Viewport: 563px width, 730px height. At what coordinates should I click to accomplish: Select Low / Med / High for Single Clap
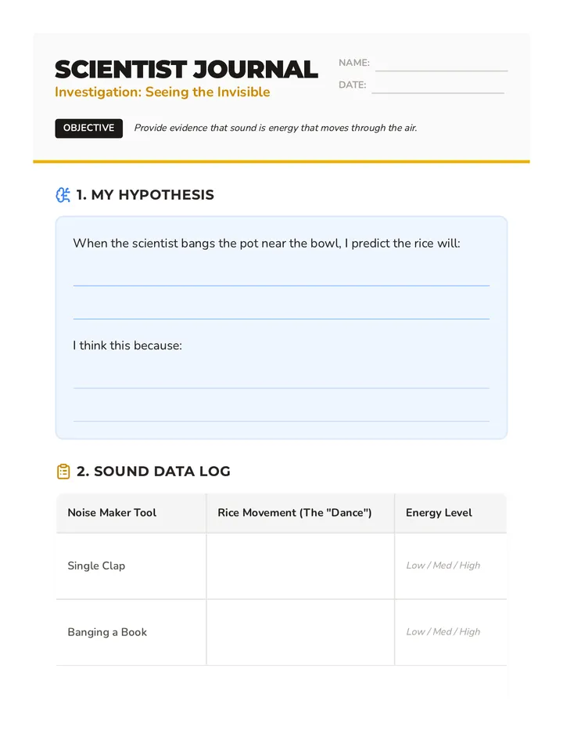click(x=443, y=566)
